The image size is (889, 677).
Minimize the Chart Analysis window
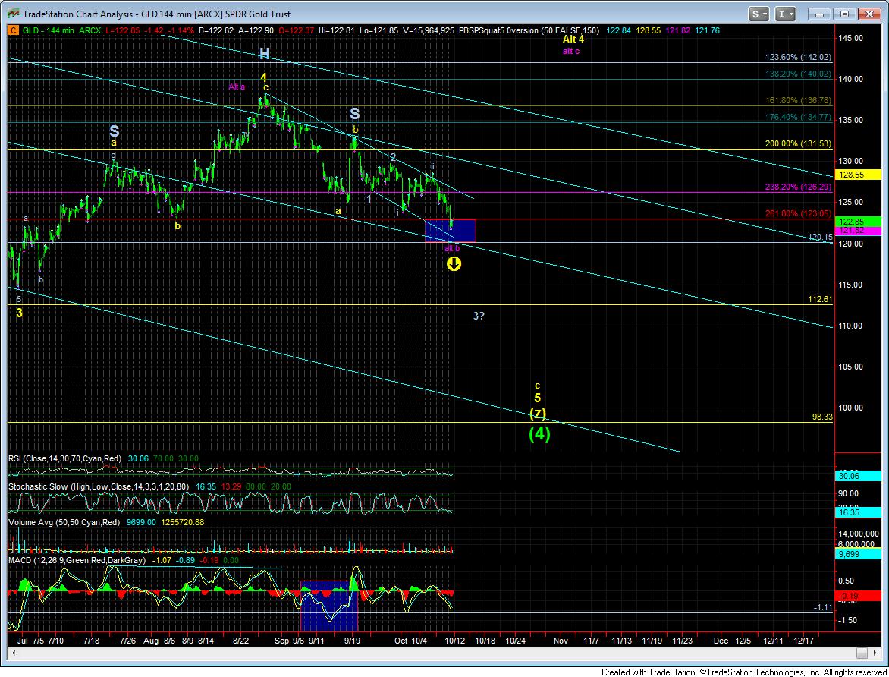click(x=819, y=14)
